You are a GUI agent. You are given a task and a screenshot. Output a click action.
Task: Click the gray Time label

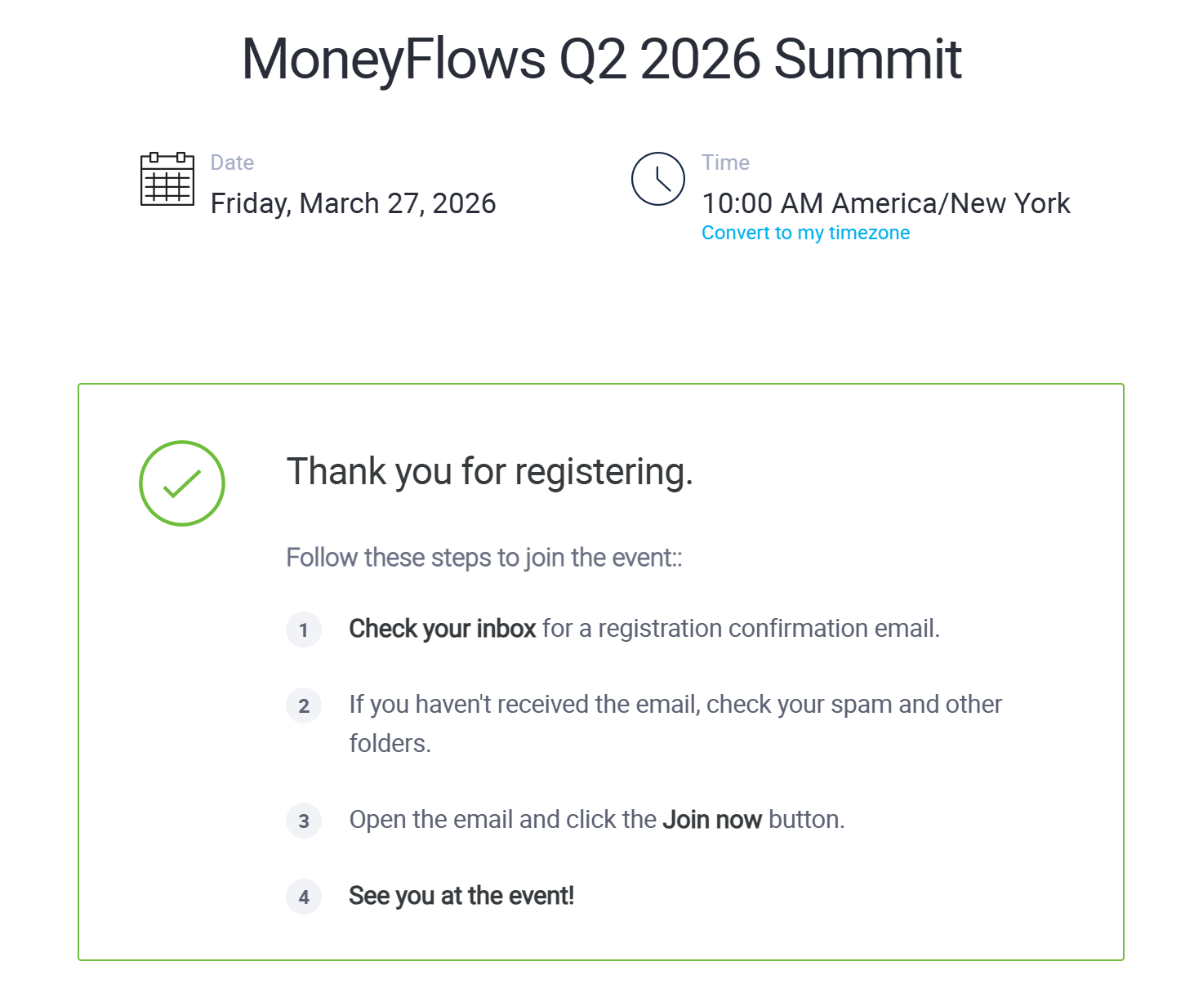tap(725, 162)
